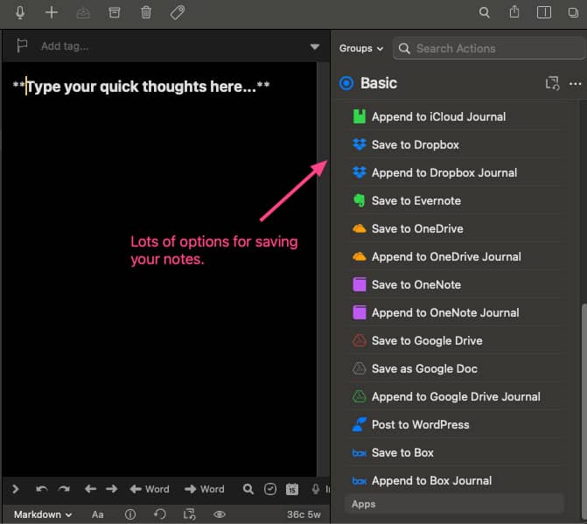Viewport: 587px width, 524px height.
Task: Run Save to Dropbox action
Action: coord(455,144)
